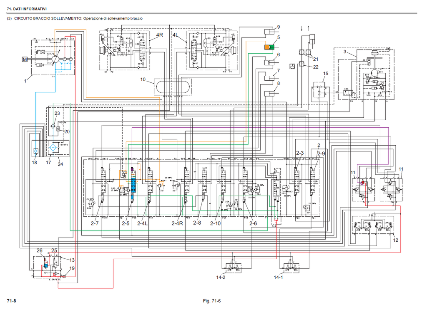Click the '4R' label

coord(159,35)
